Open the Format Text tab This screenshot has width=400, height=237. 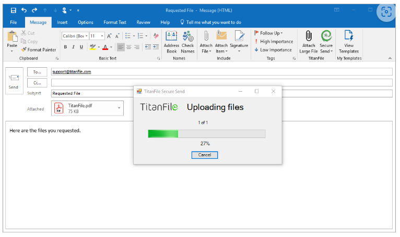(x=115, y=22)
